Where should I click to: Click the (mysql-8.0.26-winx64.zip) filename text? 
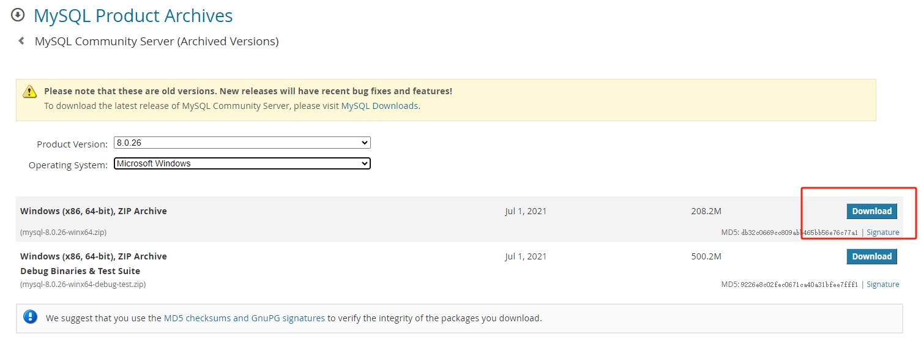64,233
